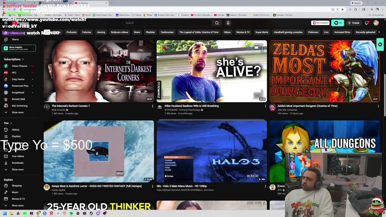The height and width of the screenshot is (217, 386).
Task: Open Mat Armstrong subscription channel
Action: (20, 106)
